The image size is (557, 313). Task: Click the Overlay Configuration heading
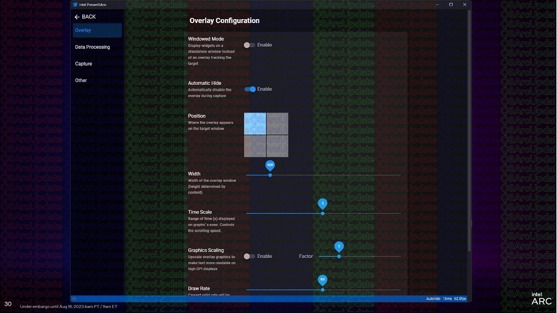pyautogui.click(x=225, y=20)
